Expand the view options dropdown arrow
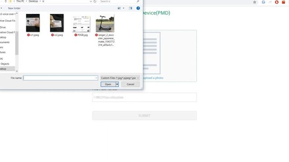 (124, 8)
